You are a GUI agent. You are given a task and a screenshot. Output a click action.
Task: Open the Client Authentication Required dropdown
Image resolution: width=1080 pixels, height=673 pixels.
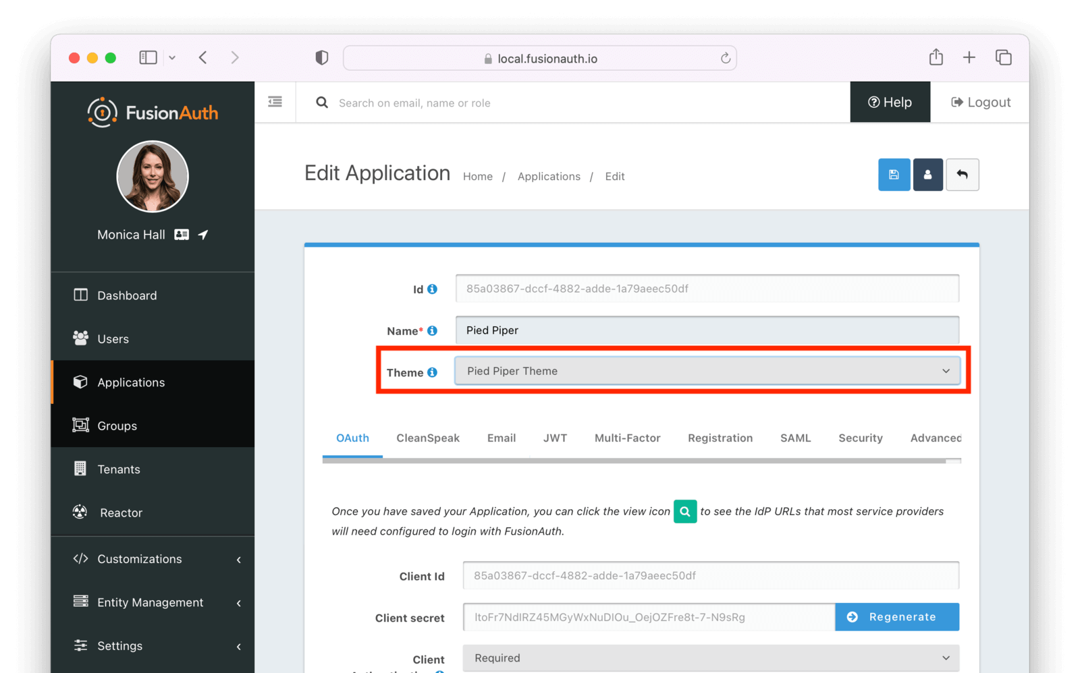[710, 657]
